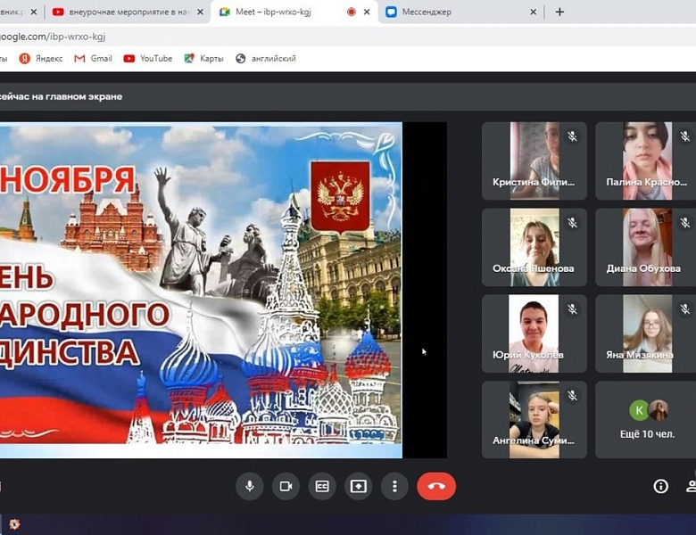The image size is (696, 535).
Task: Click the recording indicator on Meet tab
Action: tap(351, 12)
